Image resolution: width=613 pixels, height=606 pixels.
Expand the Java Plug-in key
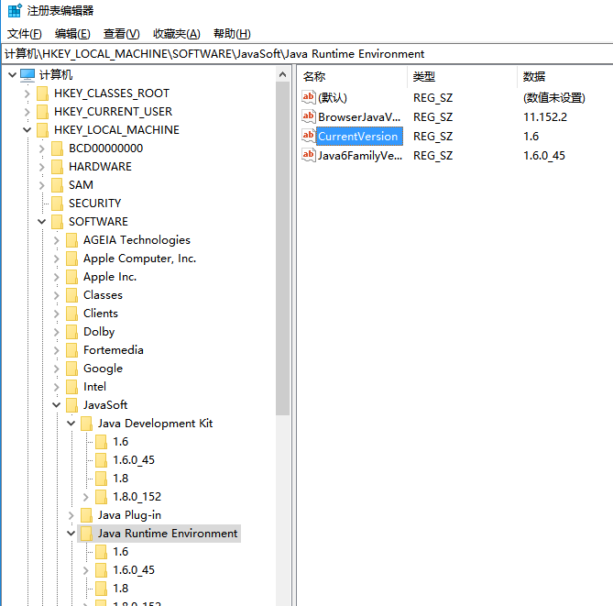pos(71,515)
